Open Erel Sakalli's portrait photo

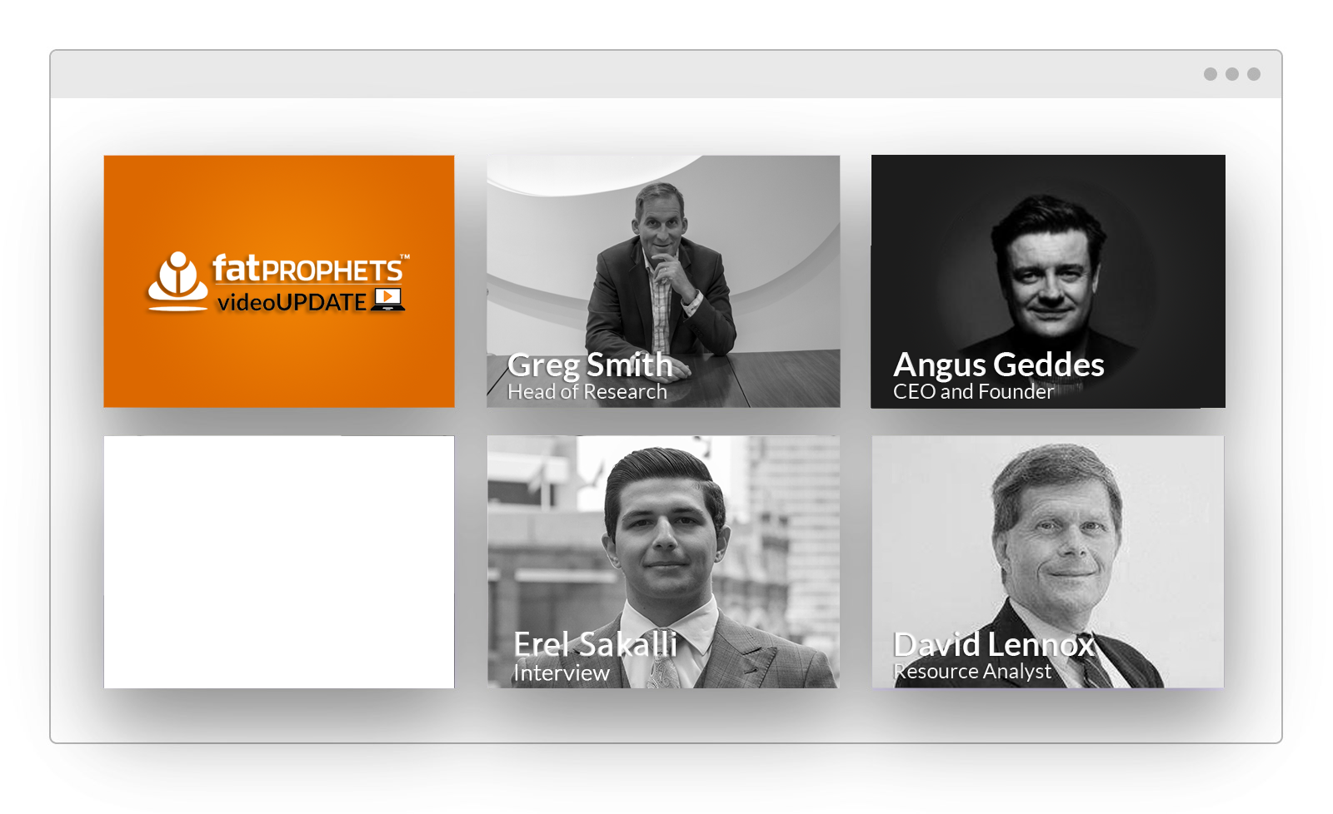(663, 562)
